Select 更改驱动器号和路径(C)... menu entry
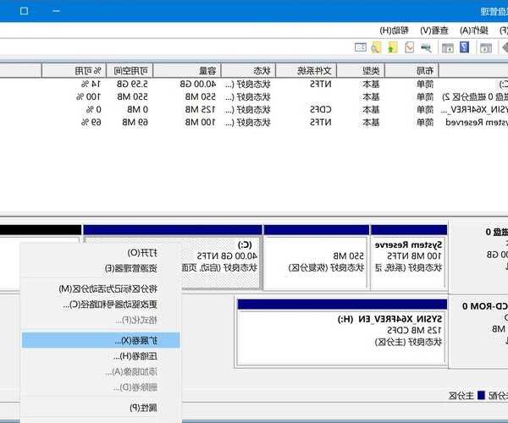The image size is (508, 423). pyautogui.click(x=101, y=305)
